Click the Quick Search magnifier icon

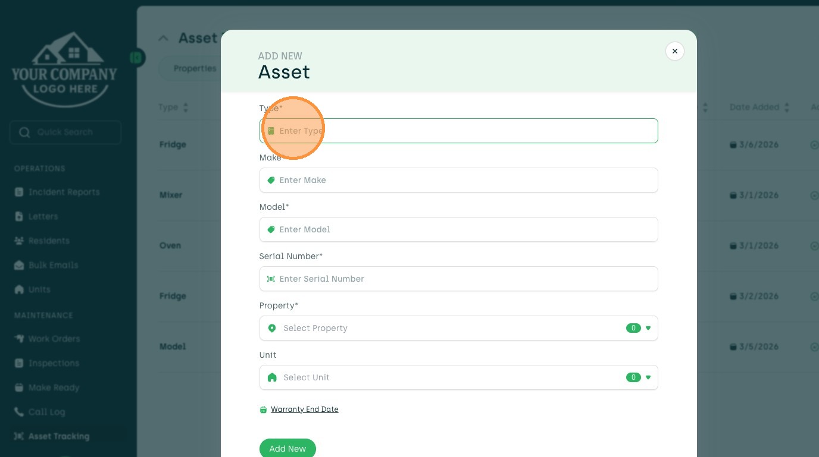click(24, 133)
